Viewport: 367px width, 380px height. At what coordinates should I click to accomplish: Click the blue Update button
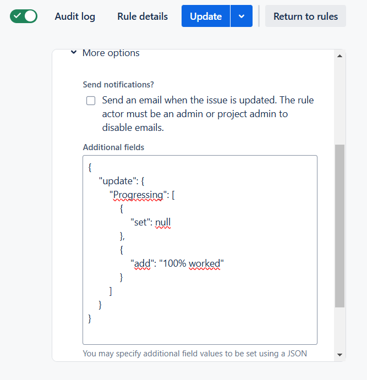point(205,16)
